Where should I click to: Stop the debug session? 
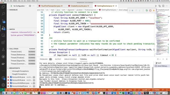pos(150,11)
